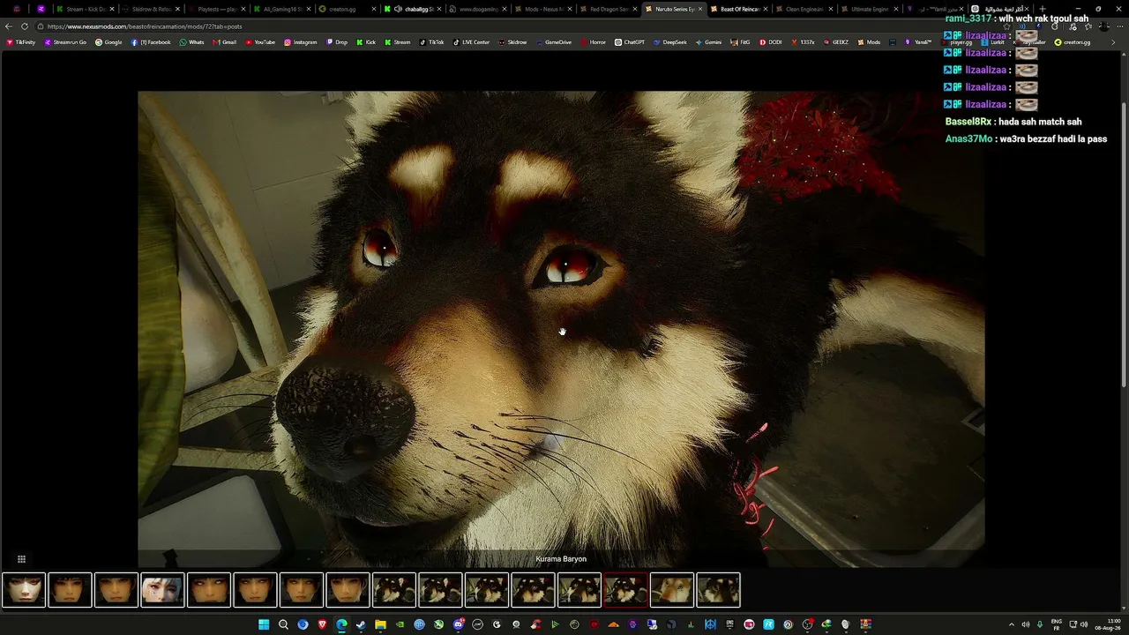The width and height of the screenshot is (1129, 635).
Task: Open the ChatGPT bookmark
Action: 630,42
